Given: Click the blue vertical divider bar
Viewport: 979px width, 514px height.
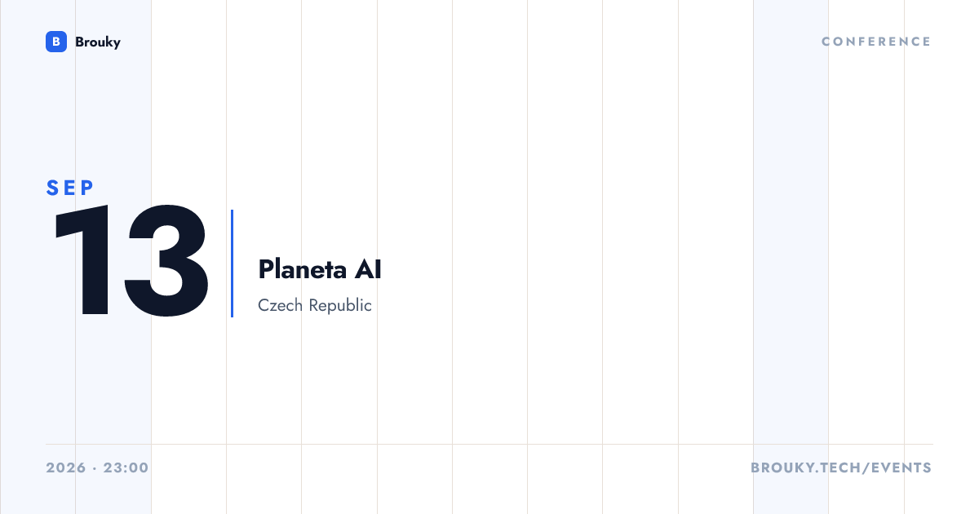Looking at the screenshot, I should click(232, 264).
